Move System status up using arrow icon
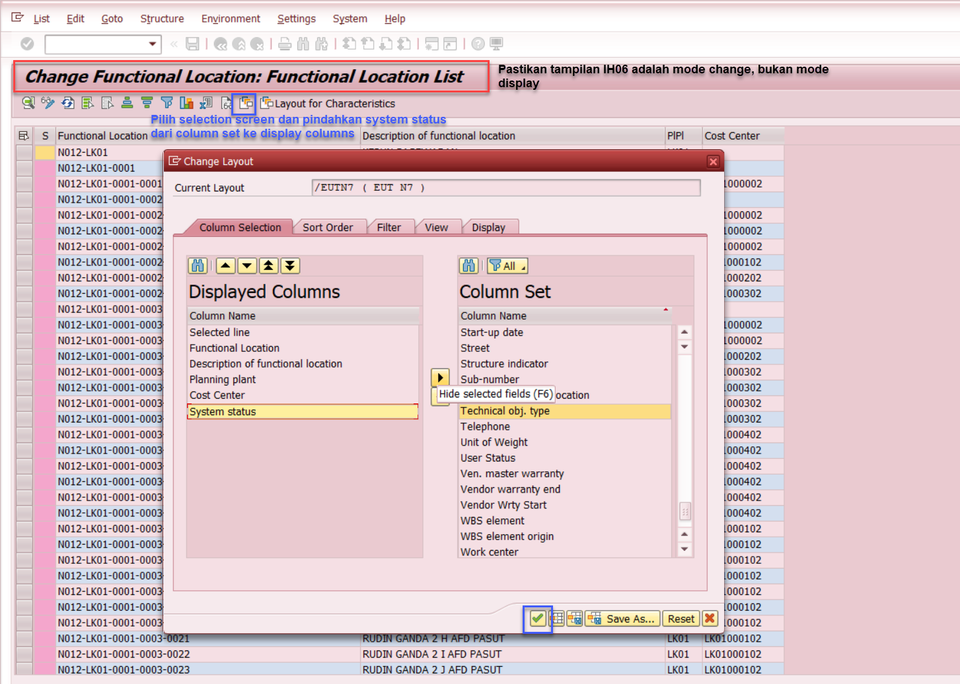This screenshot has width=960, height=684. [225, 265]
